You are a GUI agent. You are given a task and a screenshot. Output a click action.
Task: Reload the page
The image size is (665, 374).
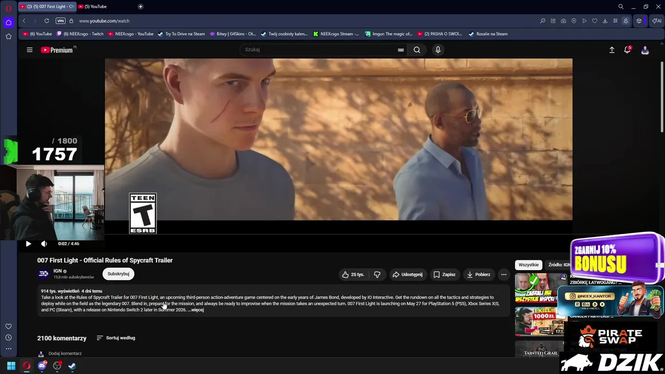pyautogui.click(x=47, y=21)
